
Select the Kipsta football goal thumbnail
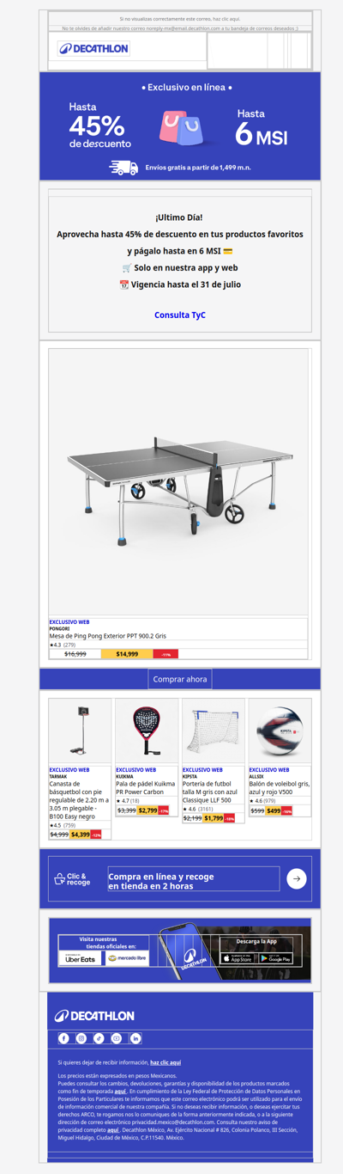pyautogui.click(x=214, y=731)
